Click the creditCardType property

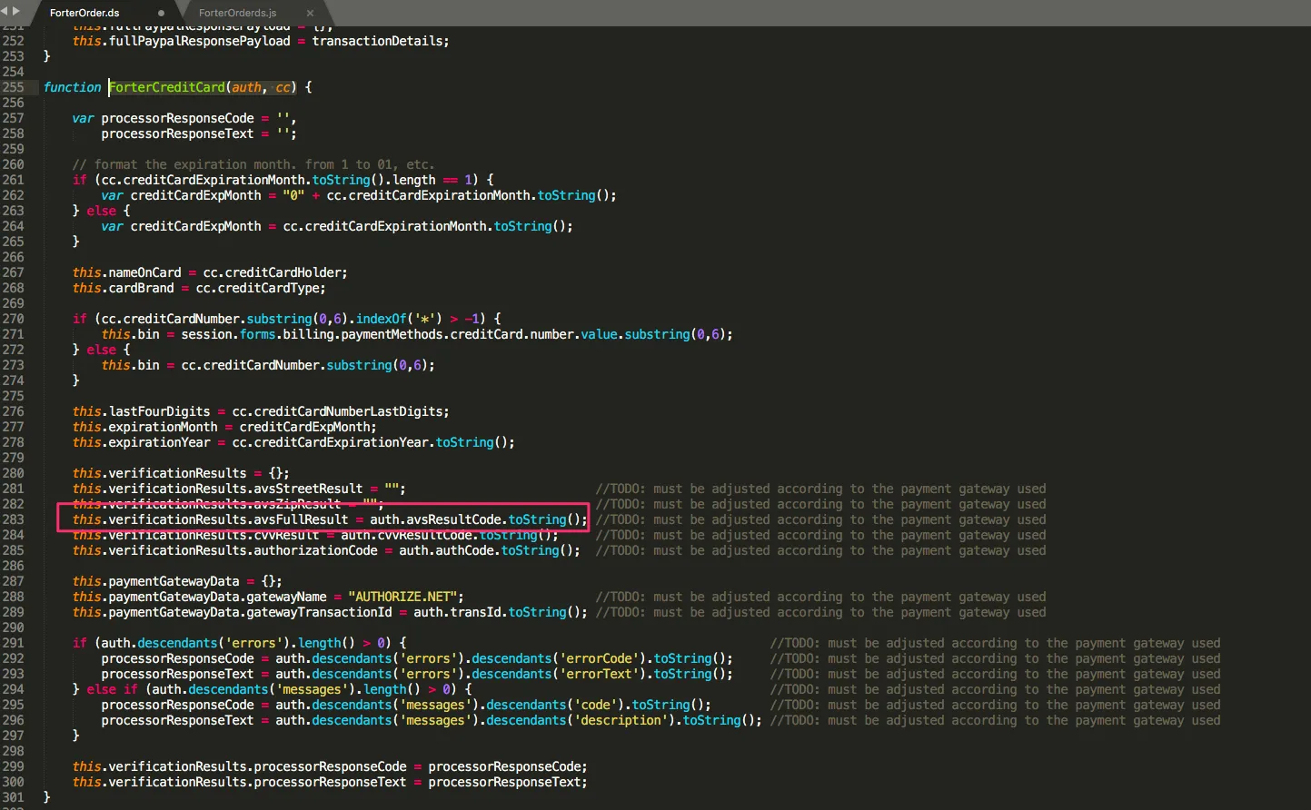(268, 288)
